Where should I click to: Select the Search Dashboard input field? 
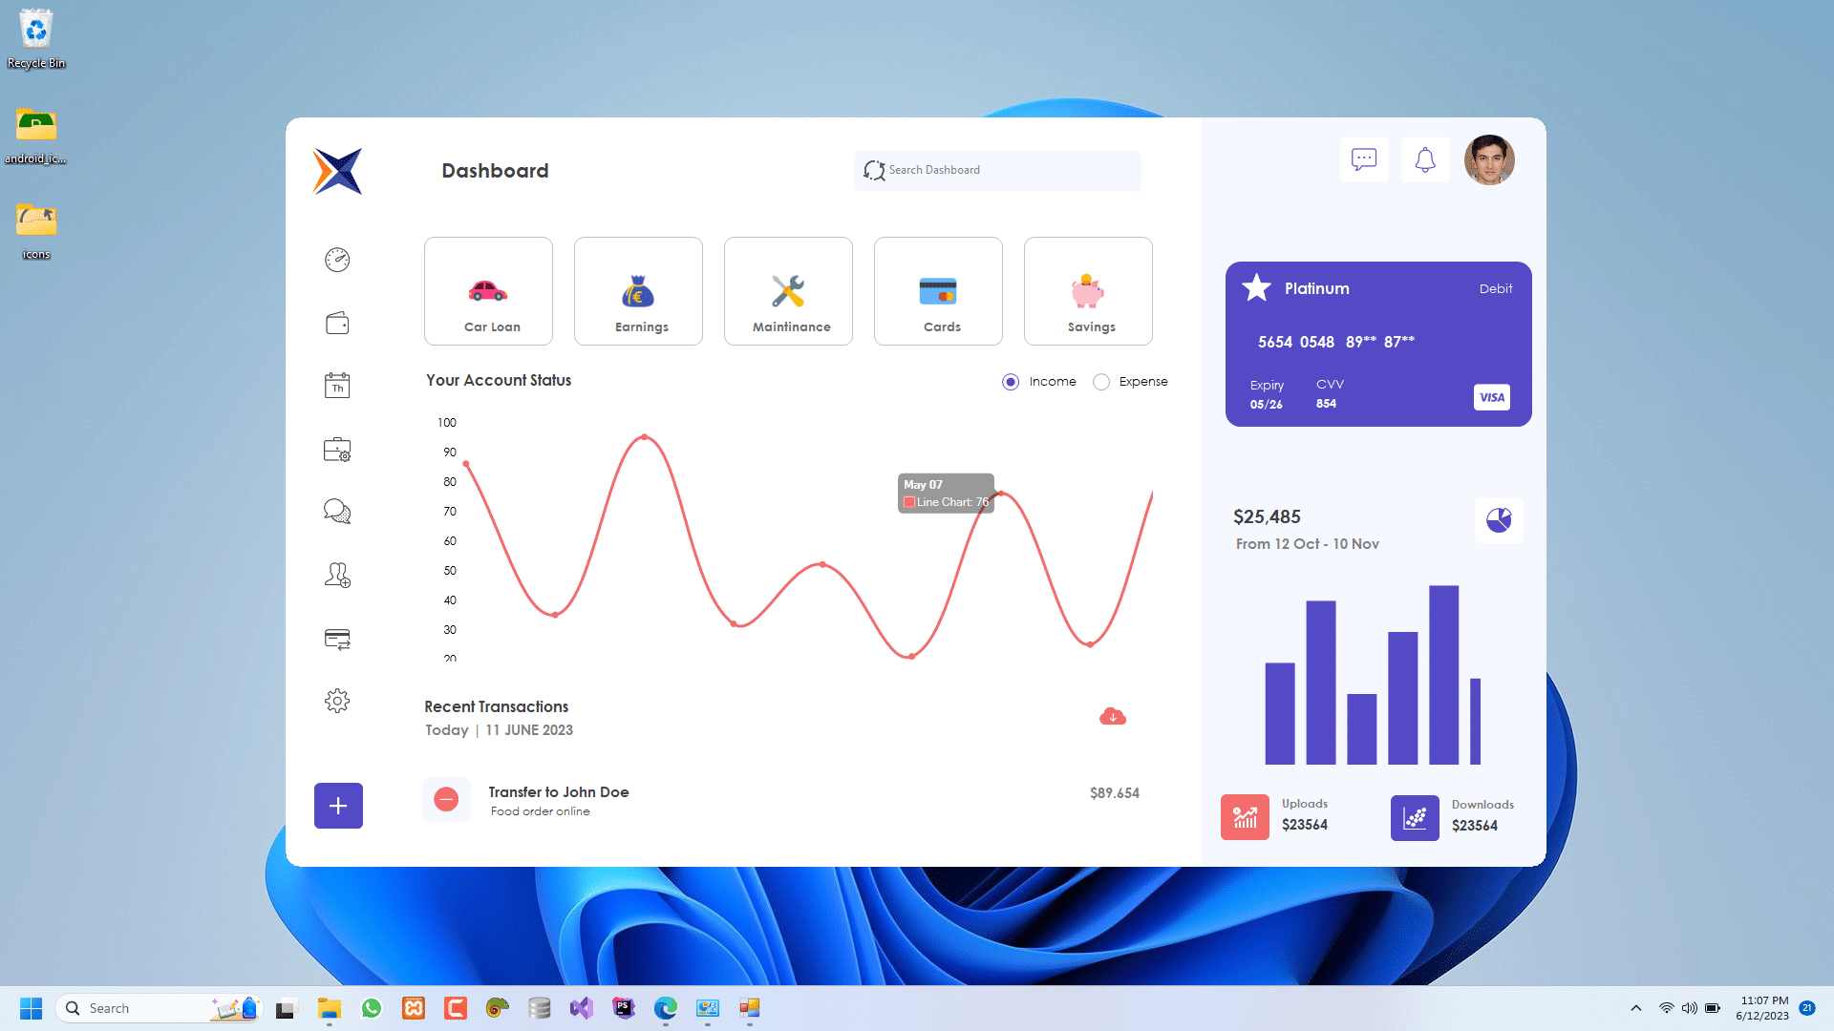[999, 170]
